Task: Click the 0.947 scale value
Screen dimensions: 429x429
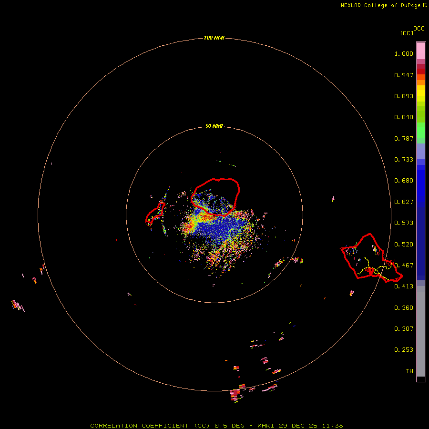Action: [x=404, y=75]
